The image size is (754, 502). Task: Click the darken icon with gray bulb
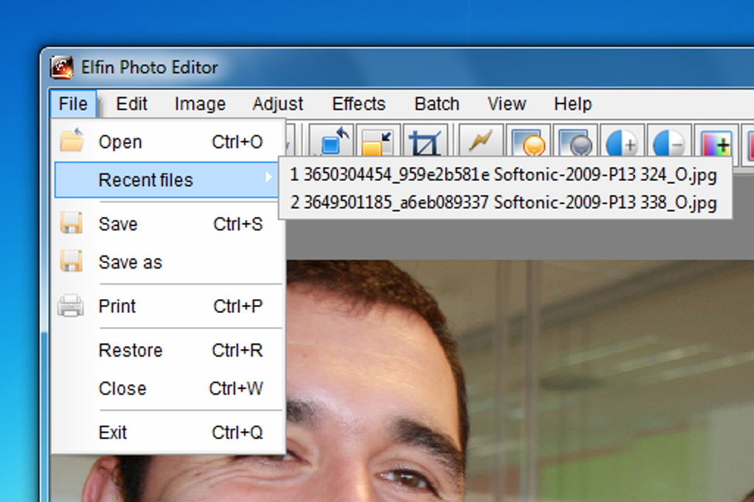click(575, 140)
